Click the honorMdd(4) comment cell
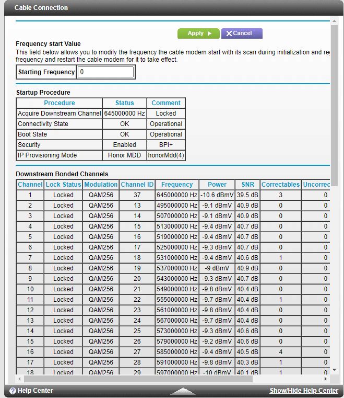This screenshot has width=344, height=398. (x=166, y=155)
